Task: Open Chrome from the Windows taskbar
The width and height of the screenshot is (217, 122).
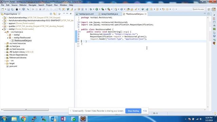Action: [x=23, y=119]
